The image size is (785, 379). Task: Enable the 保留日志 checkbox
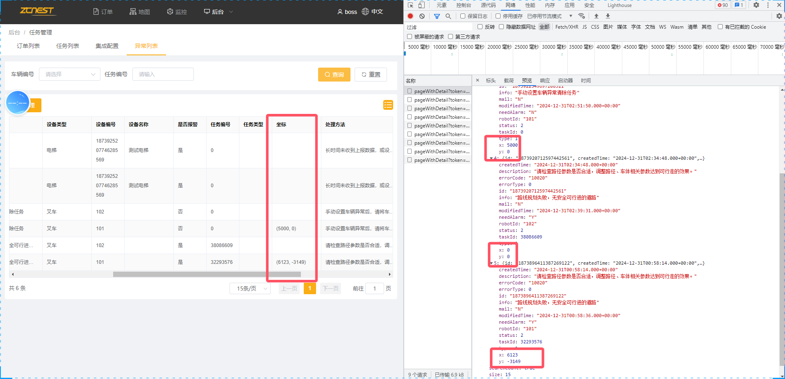pyautogui.click(x=463, y=16)
